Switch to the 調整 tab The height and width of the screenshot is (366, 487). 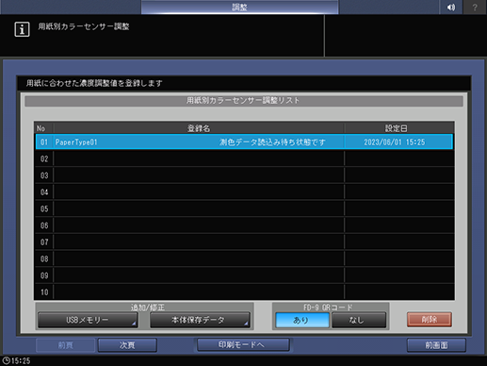pos(239,7)
